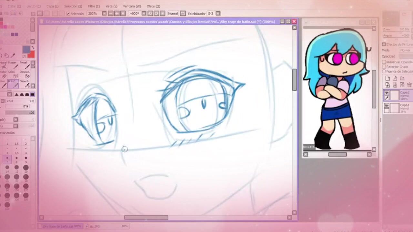This screenshot has height=232, width=413.
Task: Create a new layer in layers panel
Action: click(388, 78)
